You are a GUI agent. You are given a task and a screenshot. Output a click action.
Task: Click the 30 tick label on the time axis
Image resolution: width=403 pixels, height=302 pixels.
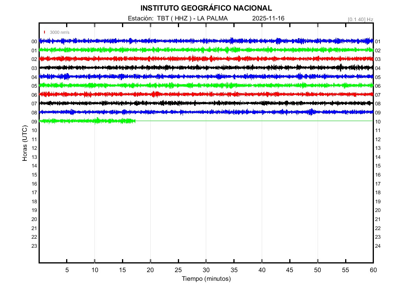point(206,270)
